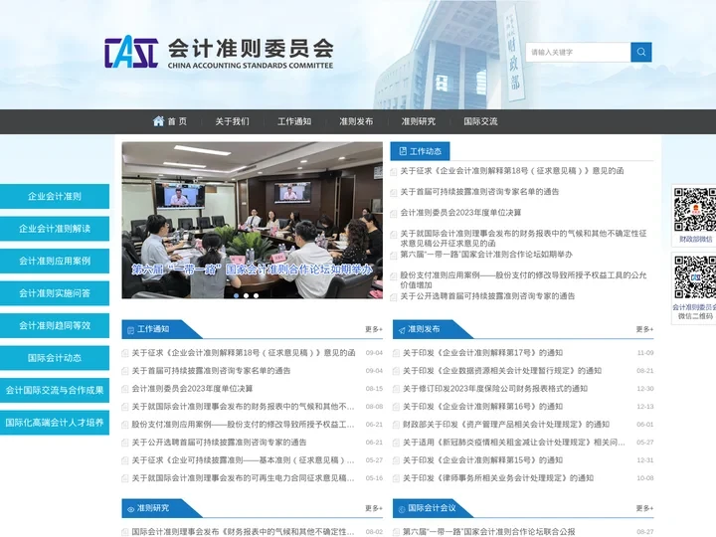
Task: Open 关于印发《企业会计准则解释第16号》的通知
Action: [482, 407]
